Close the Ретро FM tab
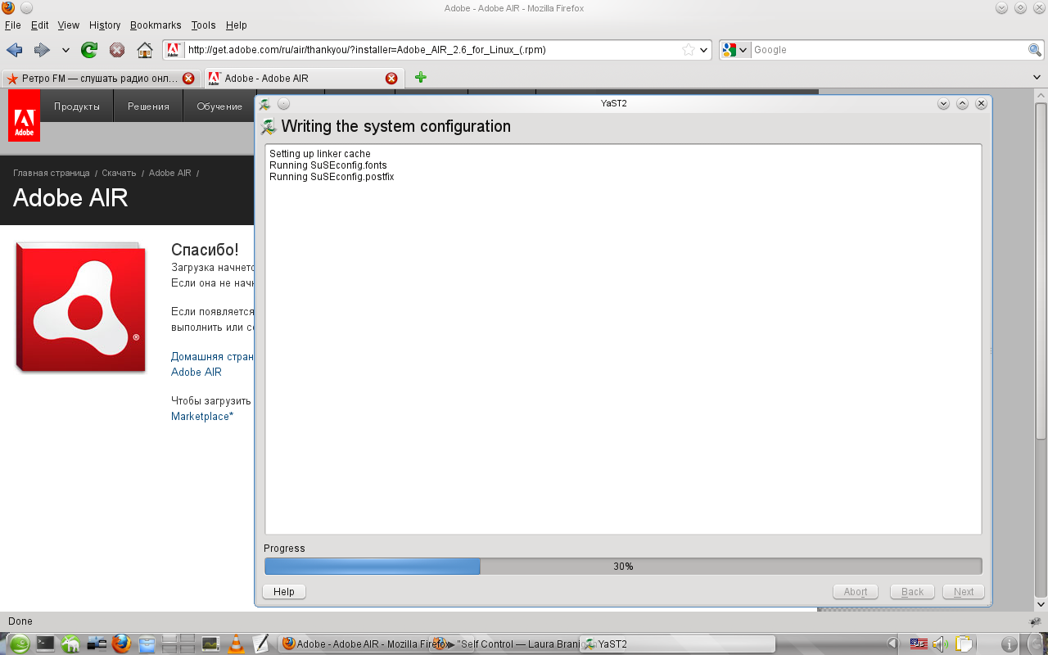 click(x=188, y=79)
